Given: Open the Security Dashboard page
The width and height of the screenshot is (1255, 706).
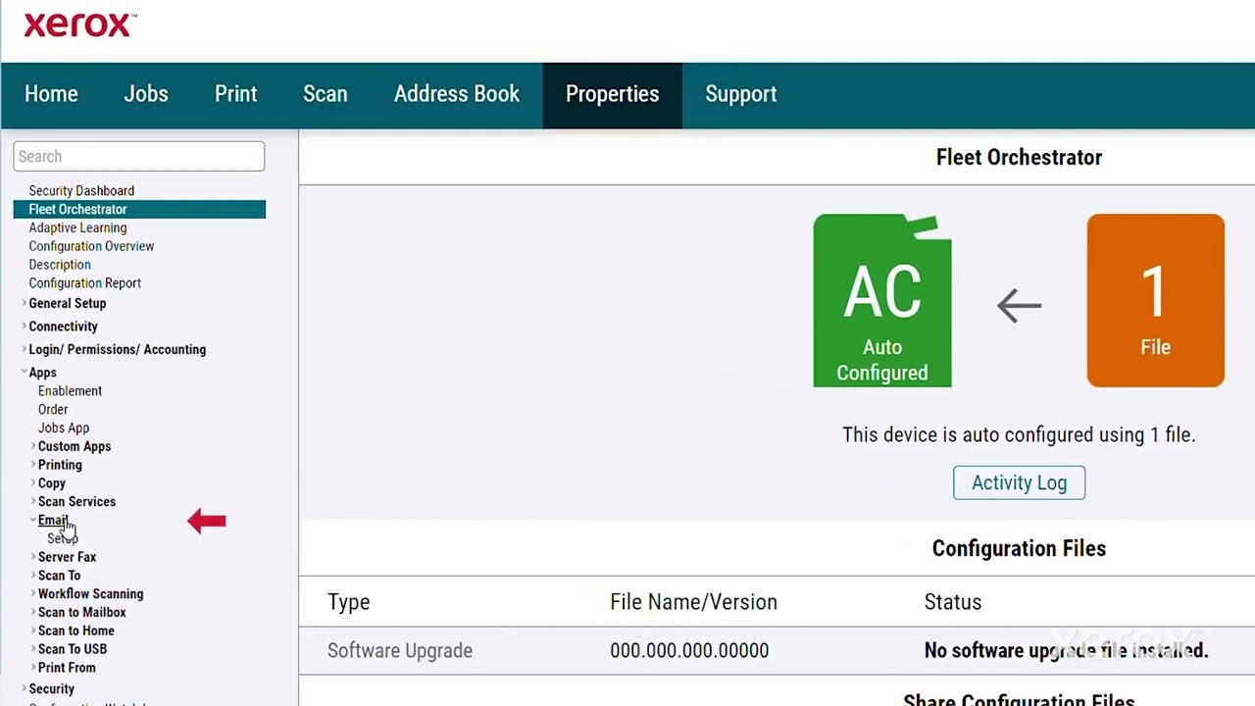Looking at the screenshot, I should click(x=81, y=191).
